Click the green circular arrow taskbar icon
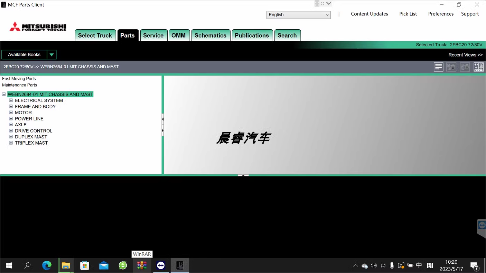Viewport: 486px width, 273px height. [123, 265]
